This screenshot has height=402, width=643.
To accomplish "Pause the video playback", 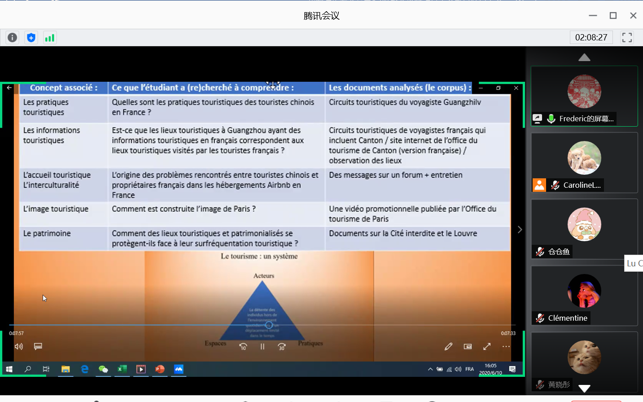I will [262, 346].
